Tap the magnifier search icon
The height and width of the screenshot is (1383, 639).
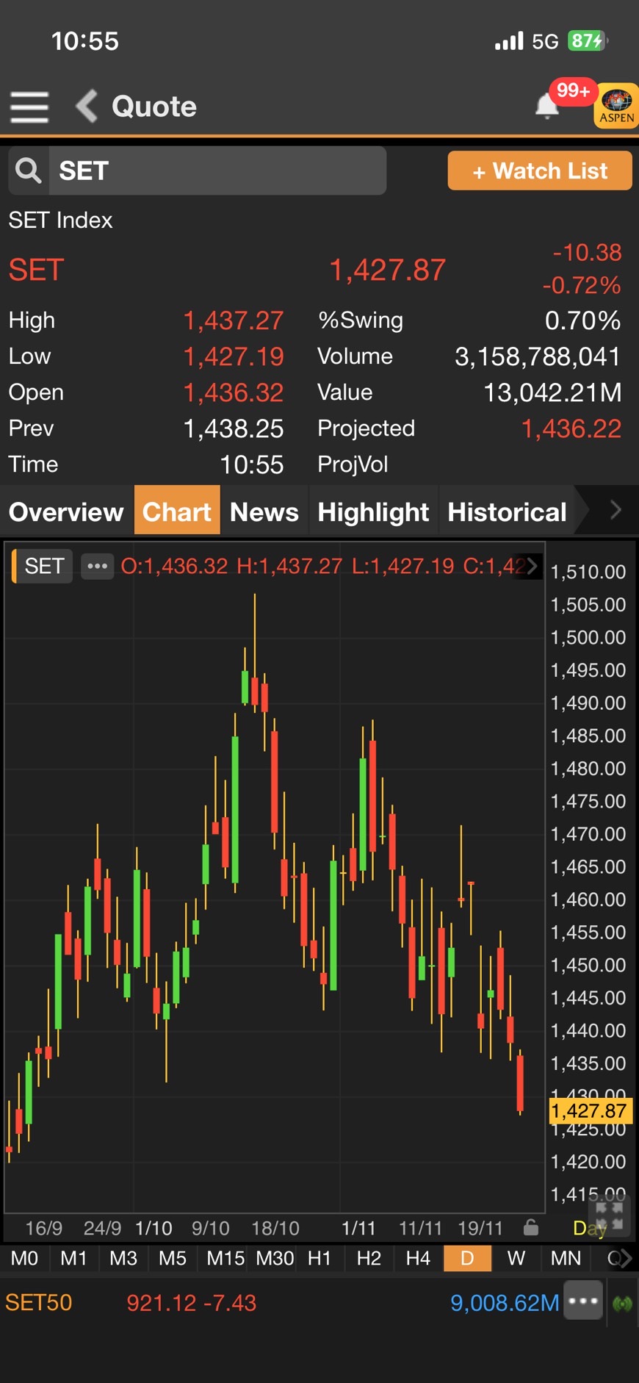pos(29,170)
